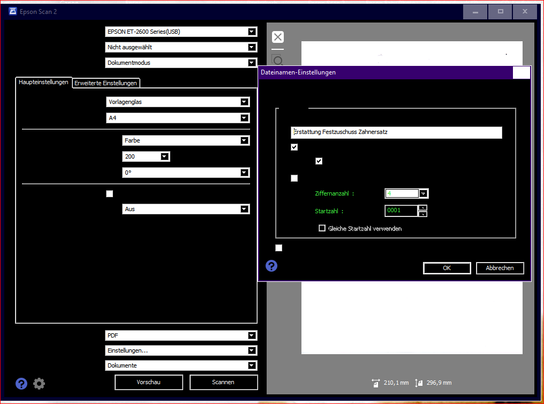Toggle the checked box directly under the filename field
Image resolution: width=544 pixels, height=404 pixels.
coord(294,147)
